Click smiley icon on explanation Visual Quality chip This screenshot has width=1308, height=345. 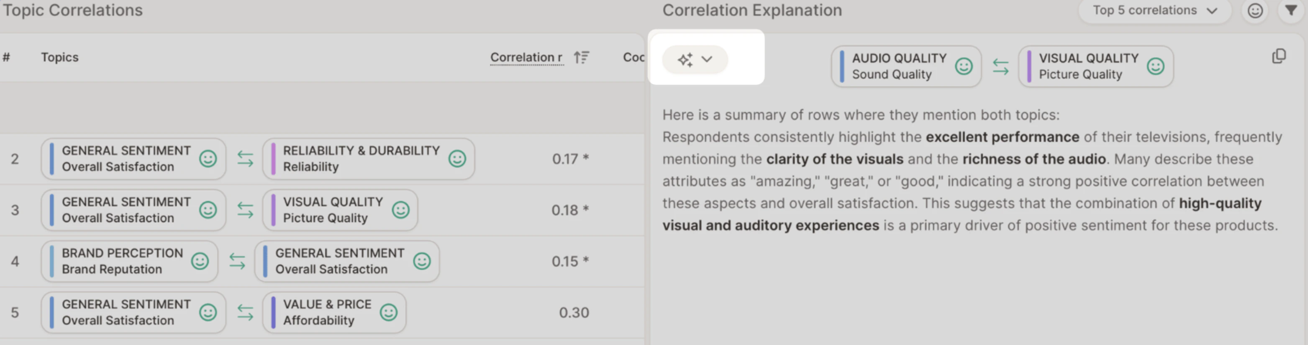click(1155, 66)
